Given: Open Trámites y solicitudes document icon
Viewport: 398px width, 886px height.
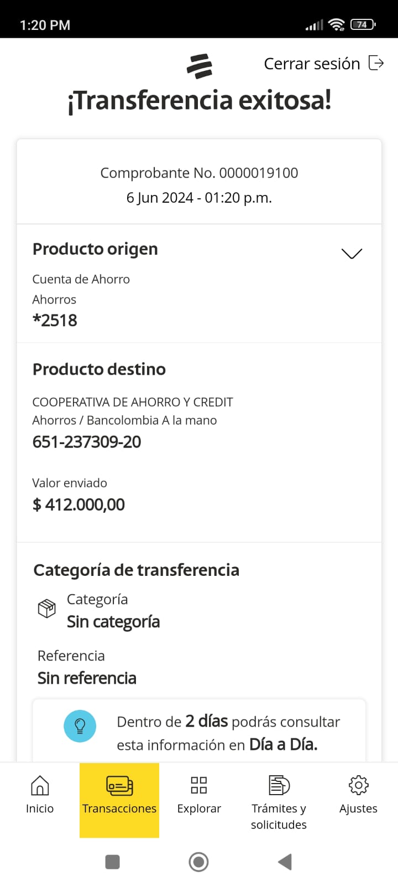Looking at the screenshot, I should tap(279, 785).
